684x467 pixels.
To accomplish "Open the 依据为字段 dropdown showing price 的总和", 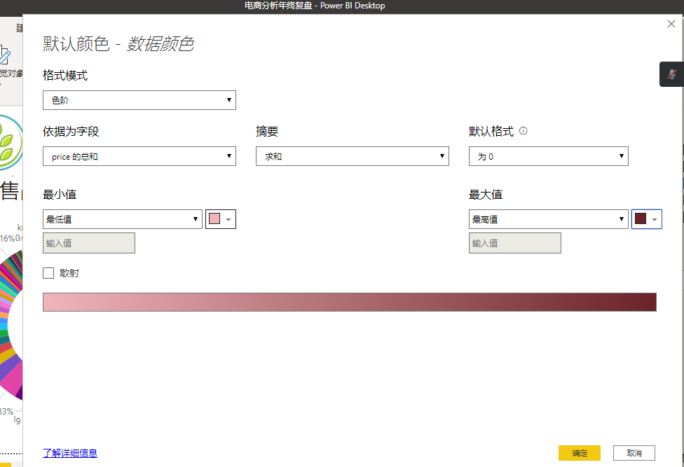I will click(139, 156).
